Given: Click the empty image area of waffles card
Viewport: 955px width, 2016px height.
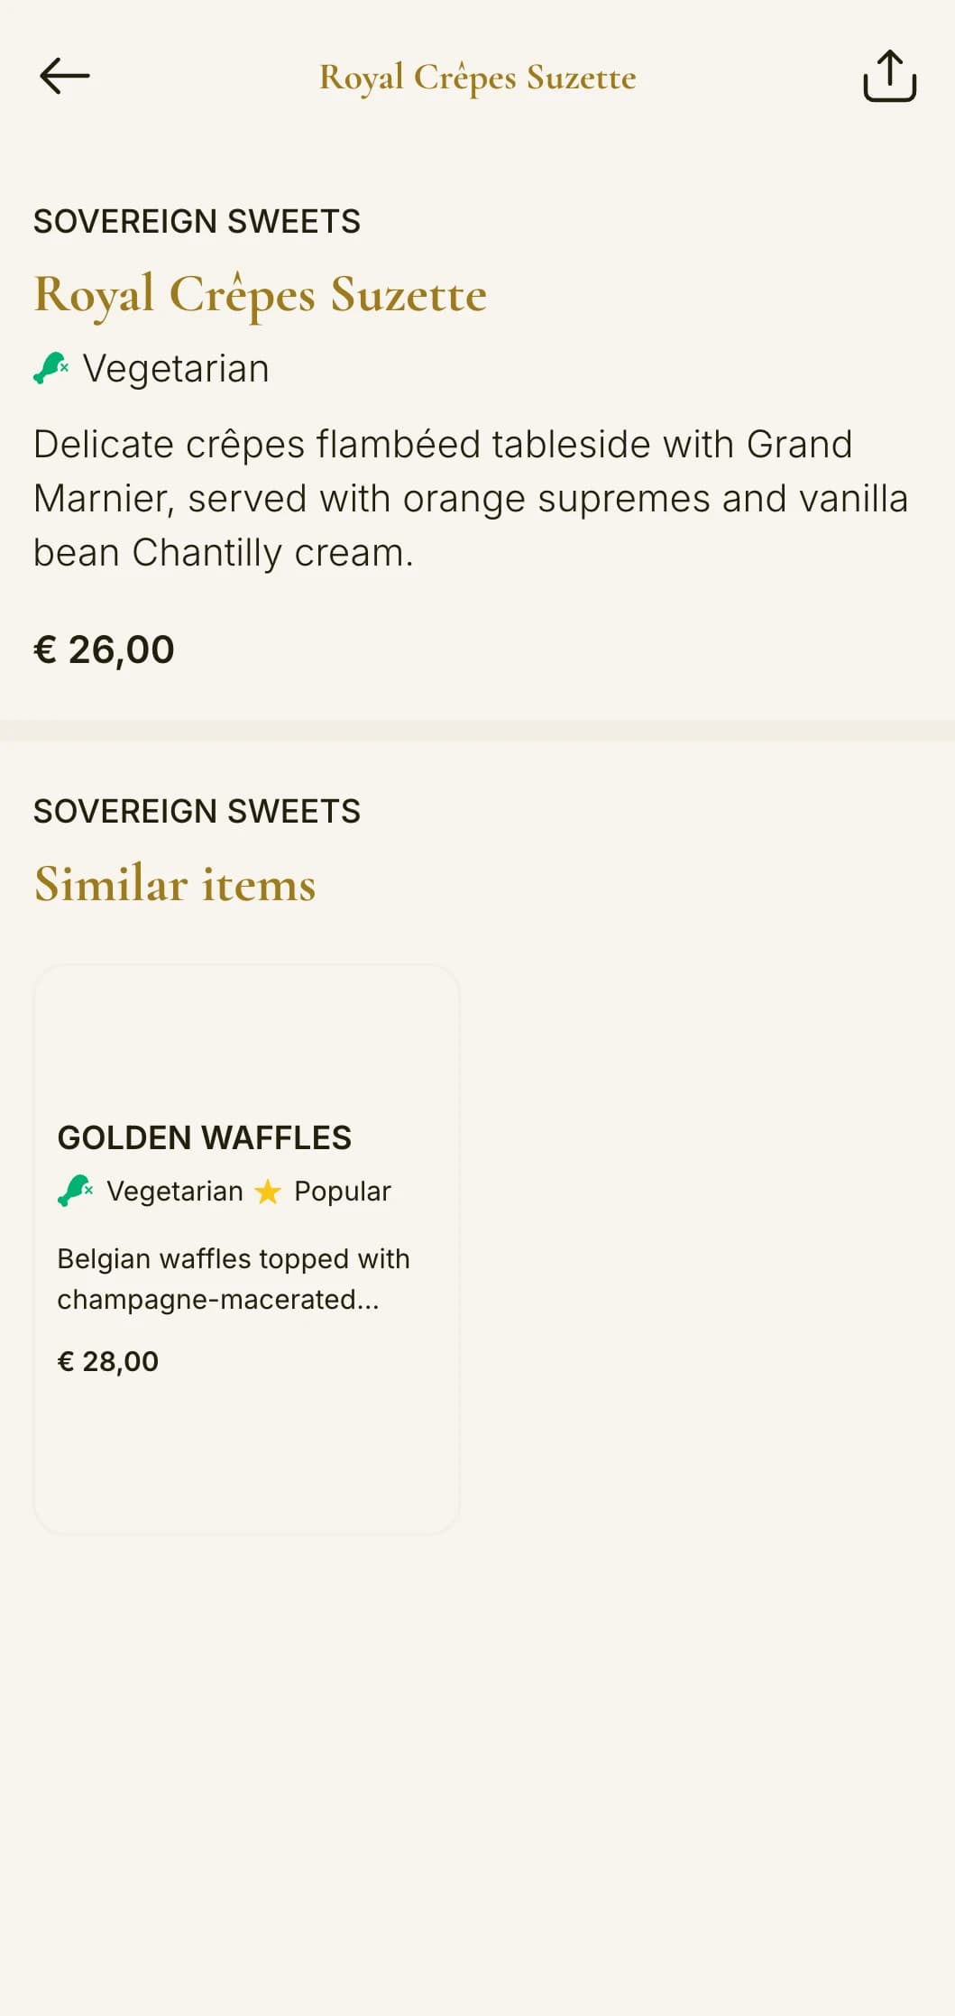Looking at the screenshot, I should pyautogui.click(x=246, y=1037).
